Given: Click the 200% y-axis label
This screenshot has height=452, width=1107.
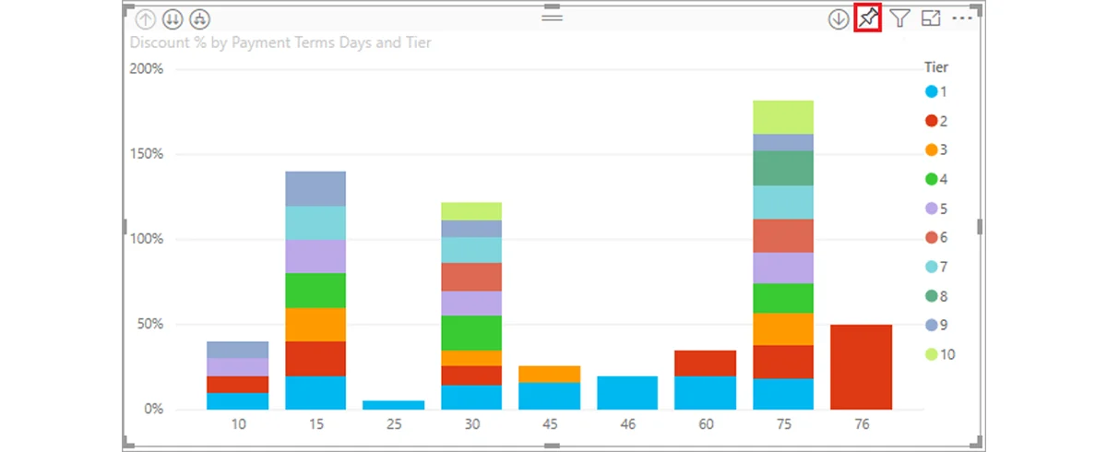Looking at the screenshot, I should click(x=147, y=69).
